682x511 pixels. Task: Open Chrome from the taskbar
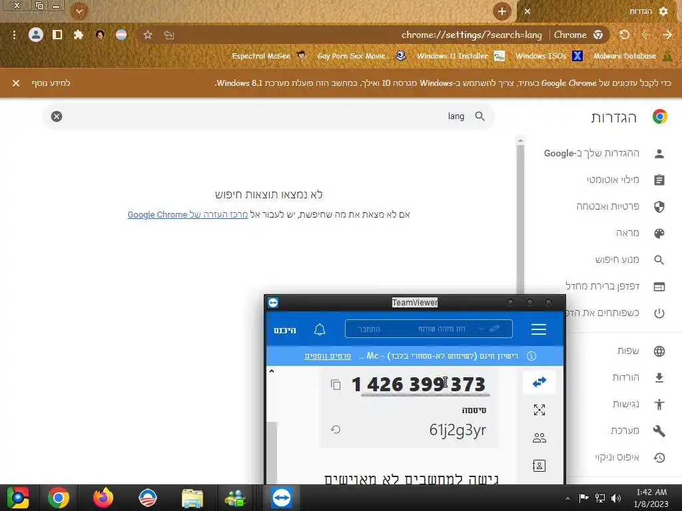59,498
